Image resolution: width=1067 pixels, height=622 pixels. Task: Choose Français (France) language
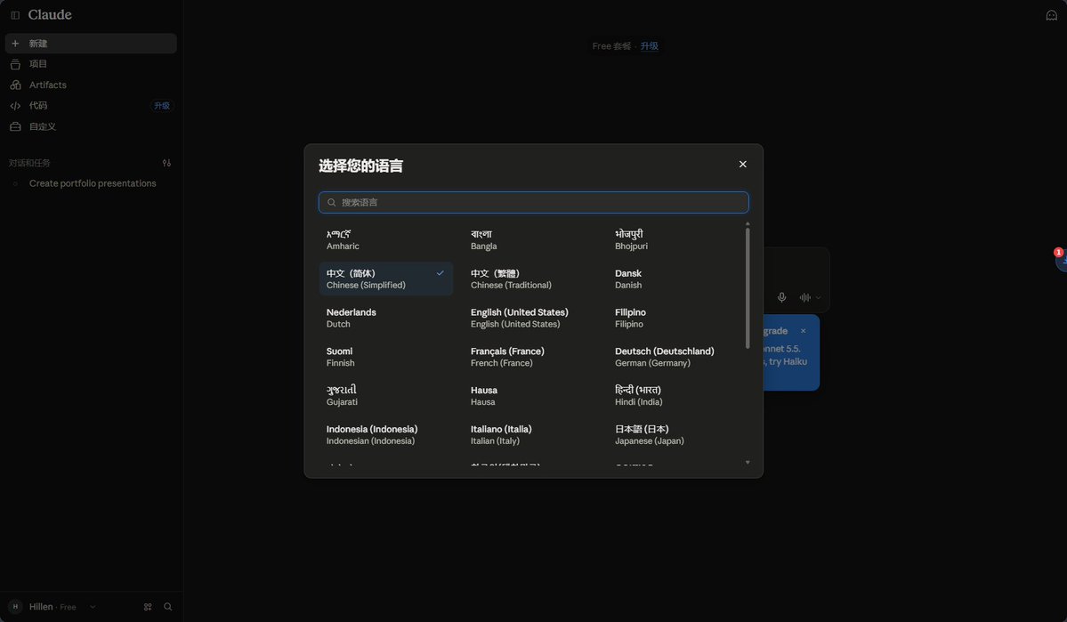click(530, 357)
